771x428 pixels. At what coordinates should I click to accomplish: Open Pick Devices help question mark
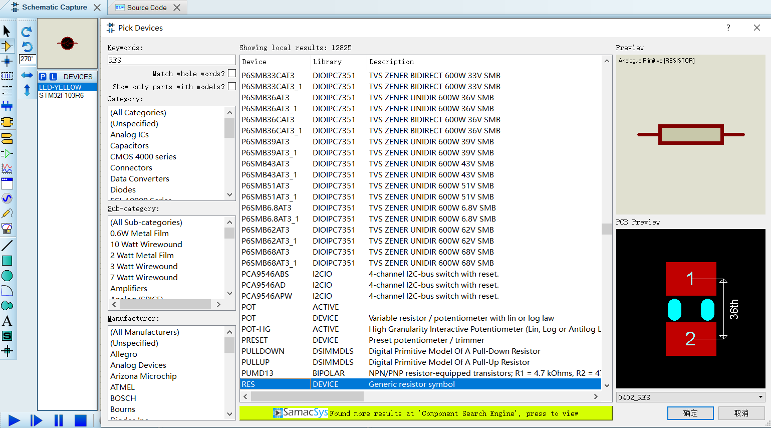728,28
